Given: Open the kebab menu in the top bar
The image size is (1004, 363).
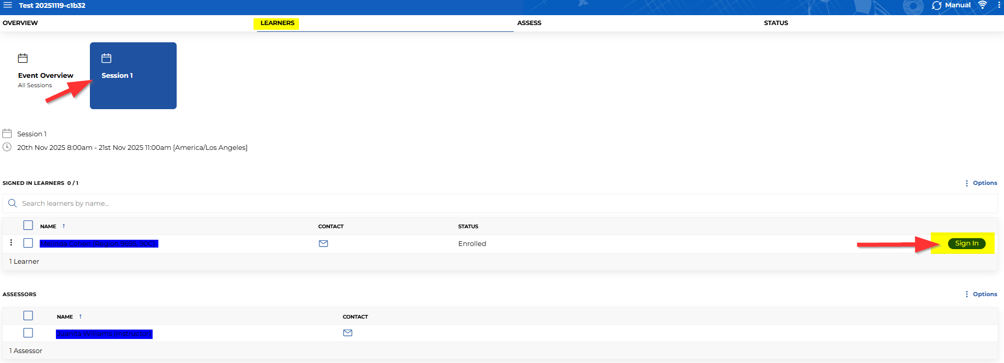Looking at the screenshot, I should coord(999,5).
